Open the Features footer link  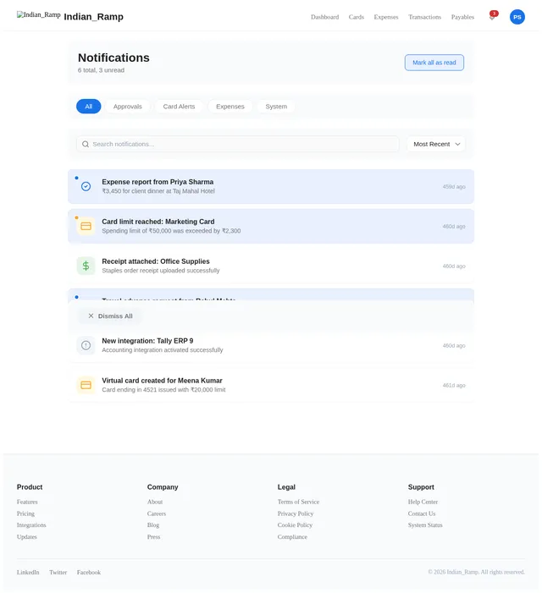coord(27,502)
